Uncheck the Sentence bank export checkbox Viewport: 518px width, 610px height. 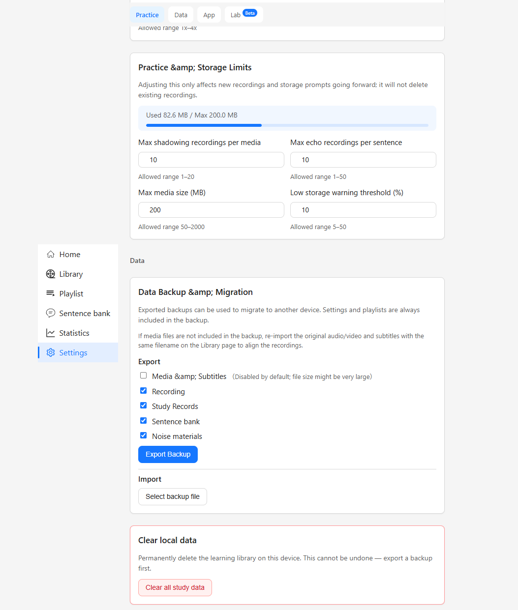click(x=143, y=421)
